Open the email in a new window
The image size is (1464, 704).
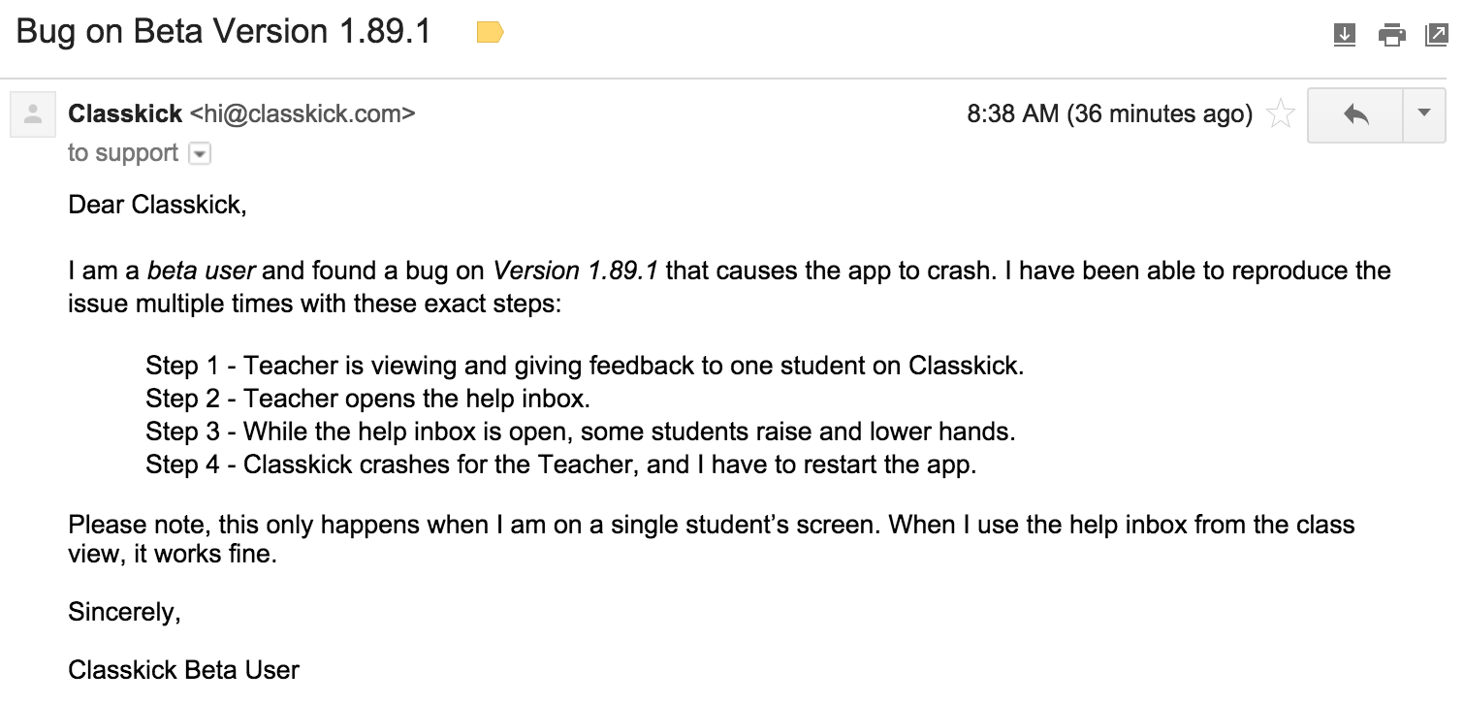pos(1436,35)
